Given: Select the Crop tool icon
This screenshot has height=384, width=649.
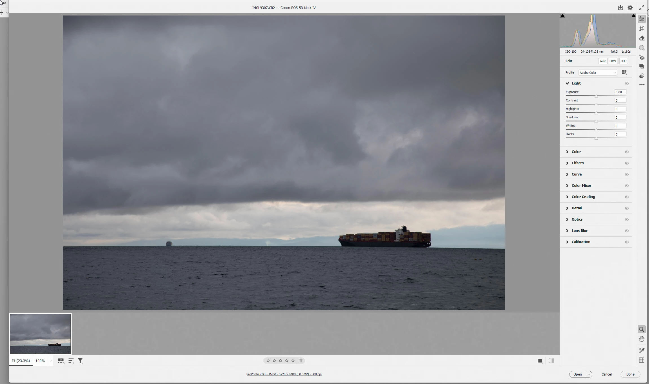Looking at the screenshot, I should pyautogui.click(x=642, y=28).
